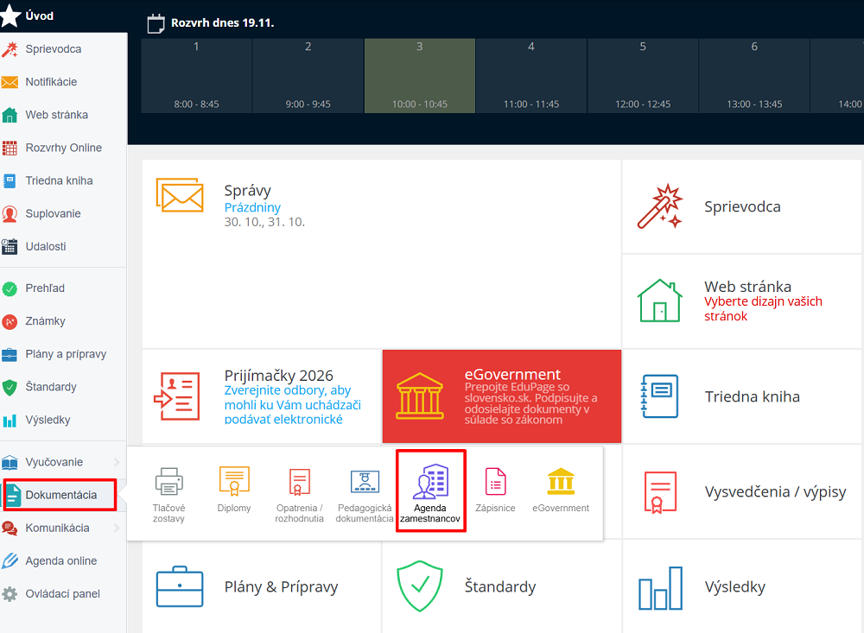Click the Prázdniny message link
The image size is (864, 633).
(252, 208)
